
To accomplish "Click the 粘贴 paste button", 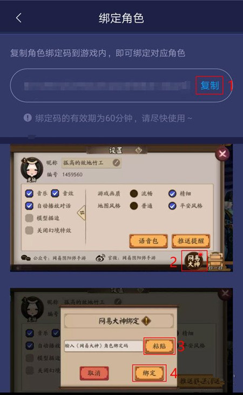I will pyautogui.click(x=159, y=346).
